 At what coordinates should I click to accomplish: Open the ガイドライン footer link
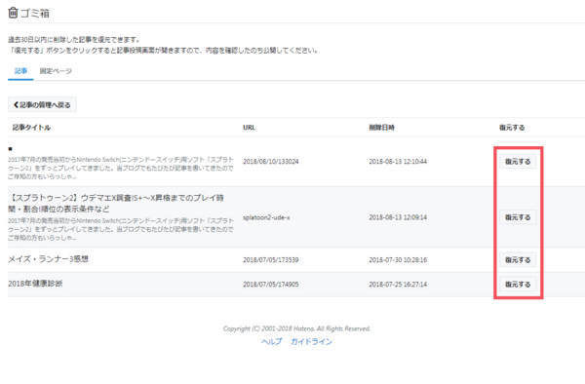[x=311, y=341]
